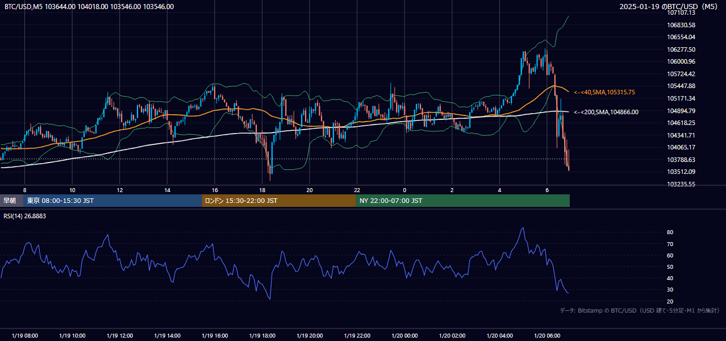Click the 1/19 12:00 date label
726x341 pixels.
pyautogui.click(x=120, y=336)
